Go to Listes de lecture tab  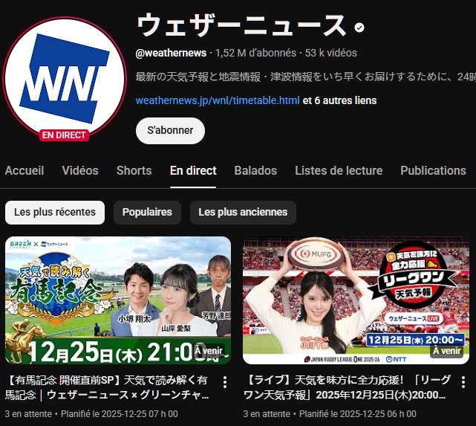339,170
